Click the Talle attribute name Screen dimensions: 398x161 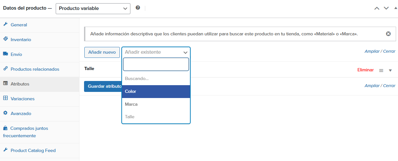point(89,68)
